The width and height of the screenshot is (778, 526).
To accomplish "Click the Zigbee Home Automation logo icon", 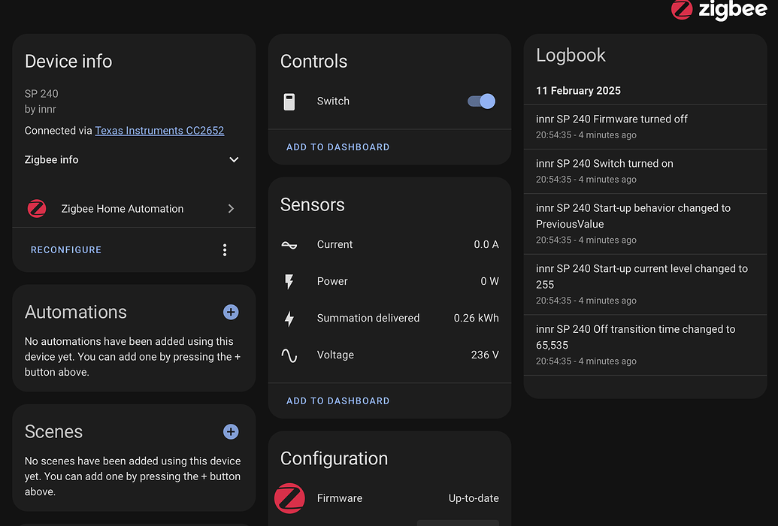I will pyautogui.click(x=37, y=209).
